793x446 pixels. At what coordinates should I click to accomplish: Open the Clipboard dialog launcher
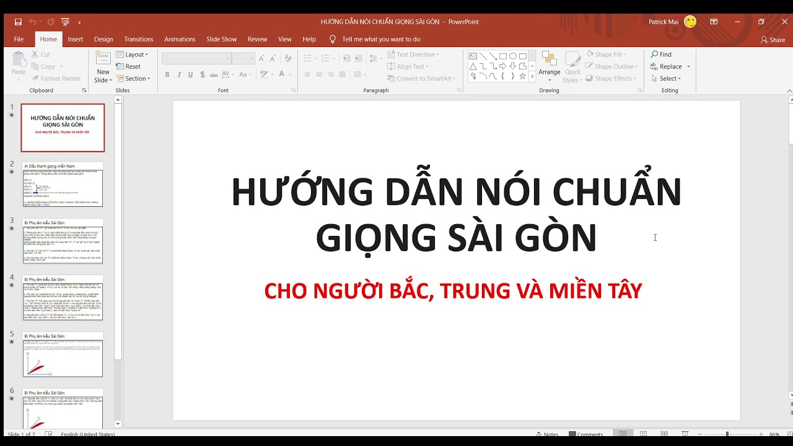pos(84,90)
